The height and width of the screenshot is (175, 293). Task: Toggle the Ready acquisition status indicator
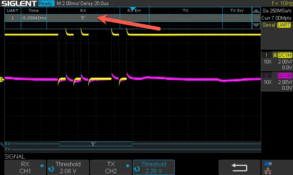(46, 3)
